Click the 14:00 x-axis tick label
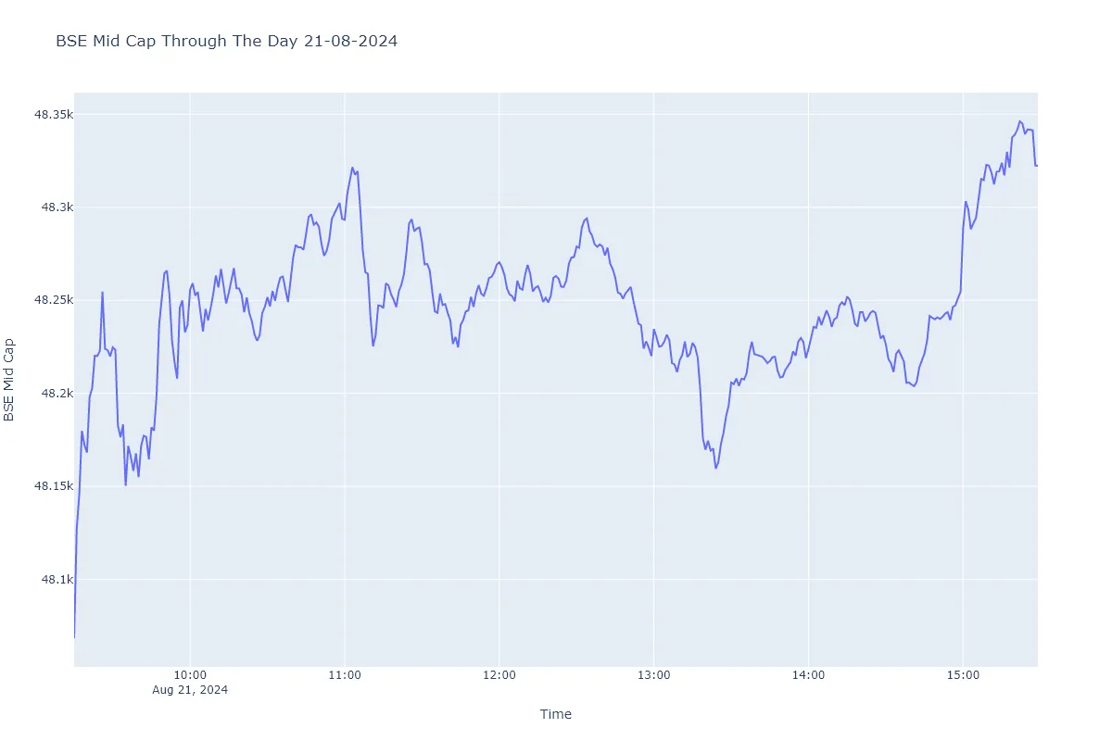The width and height of the screenshot is (1112, 741). tap(808, 677)
